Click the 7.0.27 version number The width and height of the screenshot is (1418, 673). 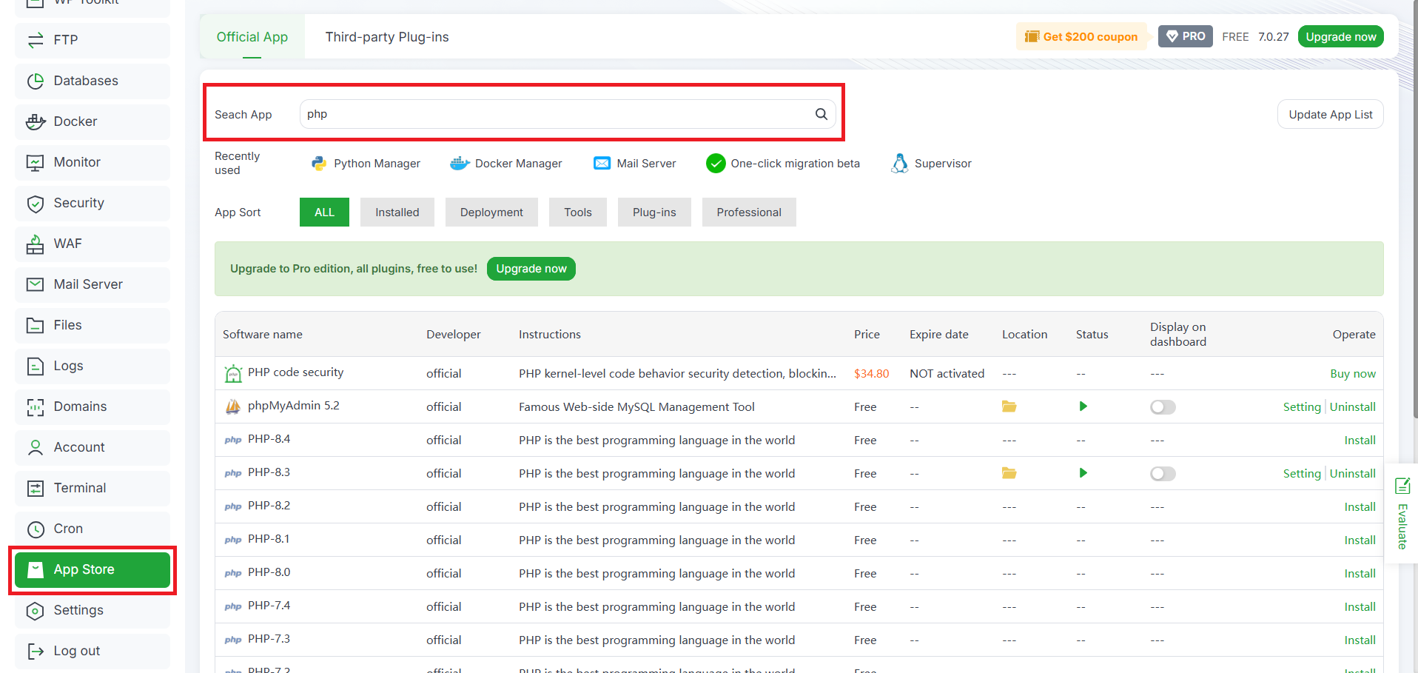[x=1274, y=37]
